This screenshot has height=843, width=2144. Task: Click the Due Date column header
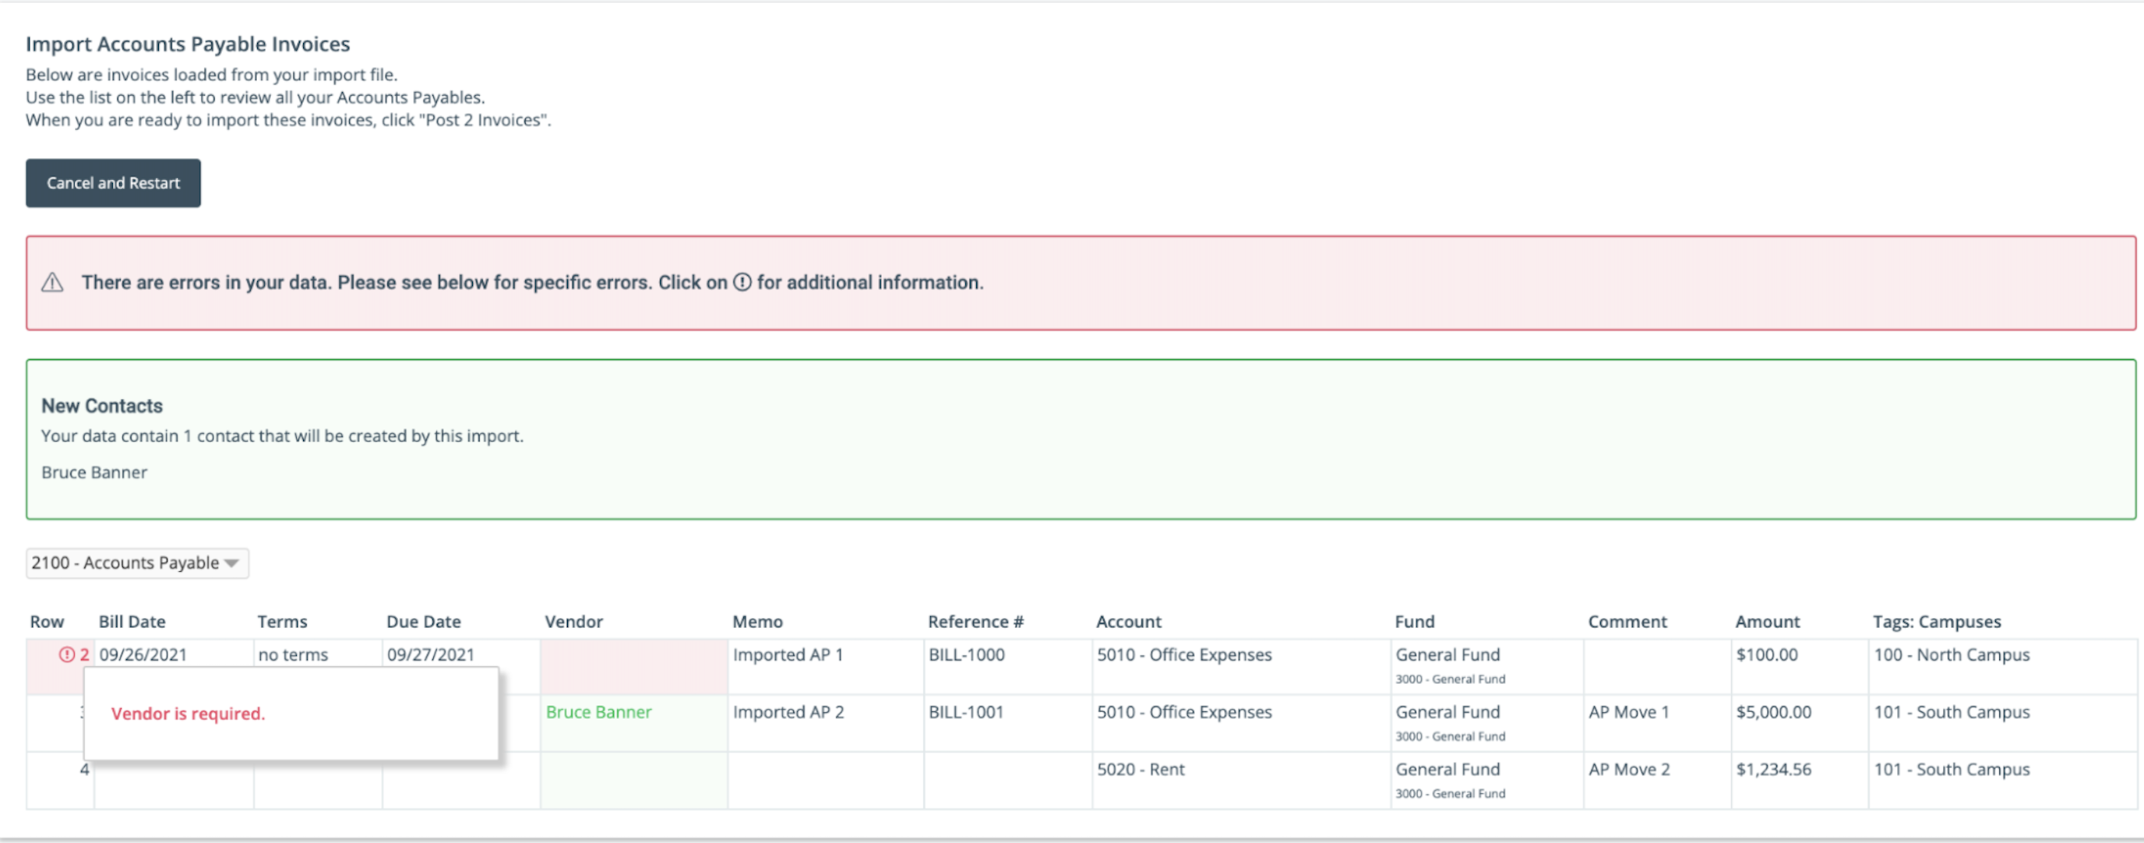coord(424,622)
